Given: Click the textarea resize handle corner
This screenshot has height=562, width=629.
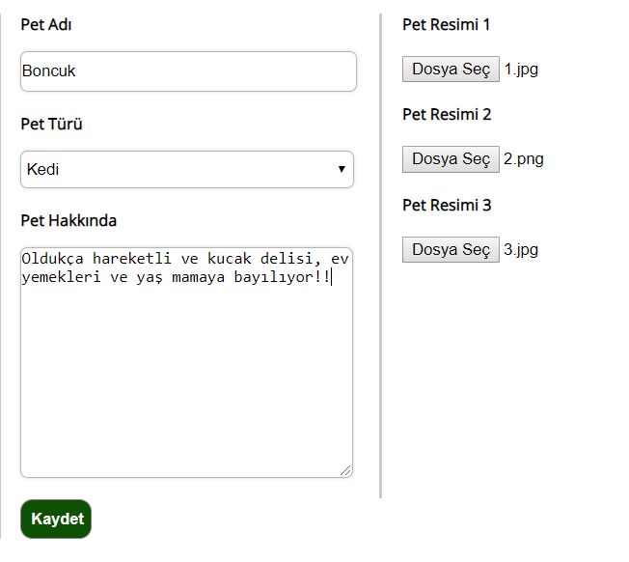Looking at the screenshot, I should [345, 470].
